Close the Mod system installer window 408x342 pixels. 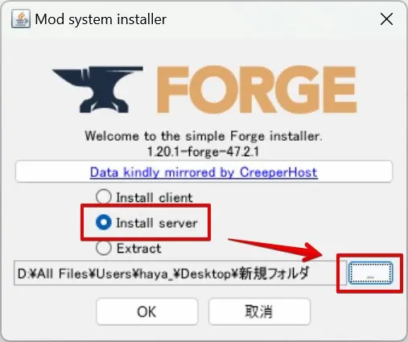click(386, 19)
